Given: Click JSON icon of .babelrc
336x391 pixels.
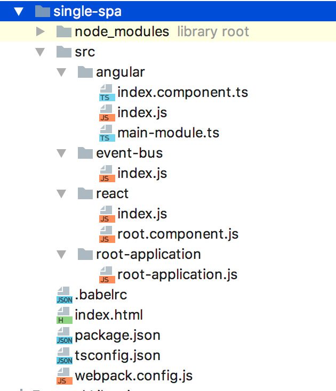Looking at the screenshot, I should [65, 295].
